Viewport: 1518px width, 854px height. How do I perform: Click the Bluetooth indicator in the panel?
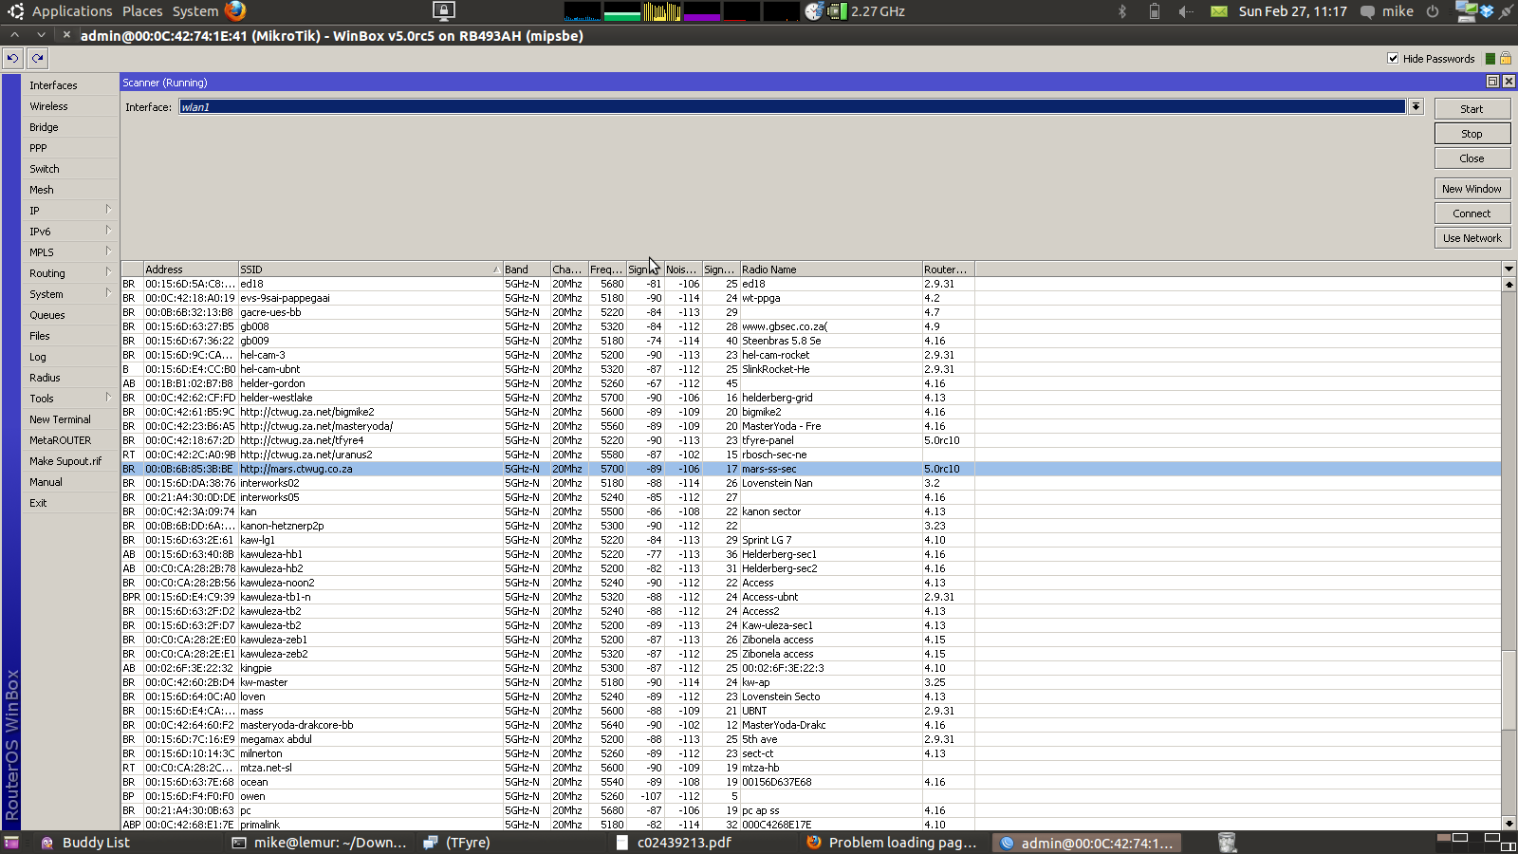point(1122,11)
